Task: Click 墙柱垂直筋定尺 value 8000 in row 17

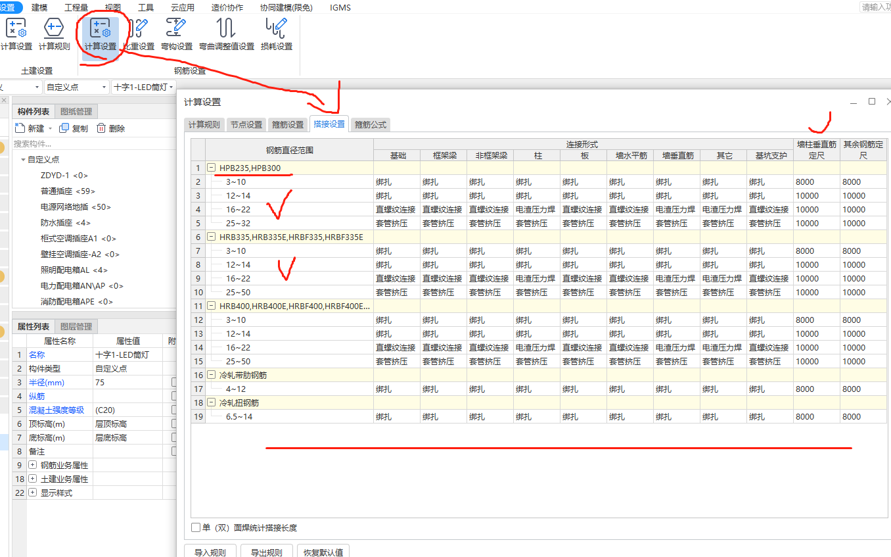Action: click(x=817, y=389)
